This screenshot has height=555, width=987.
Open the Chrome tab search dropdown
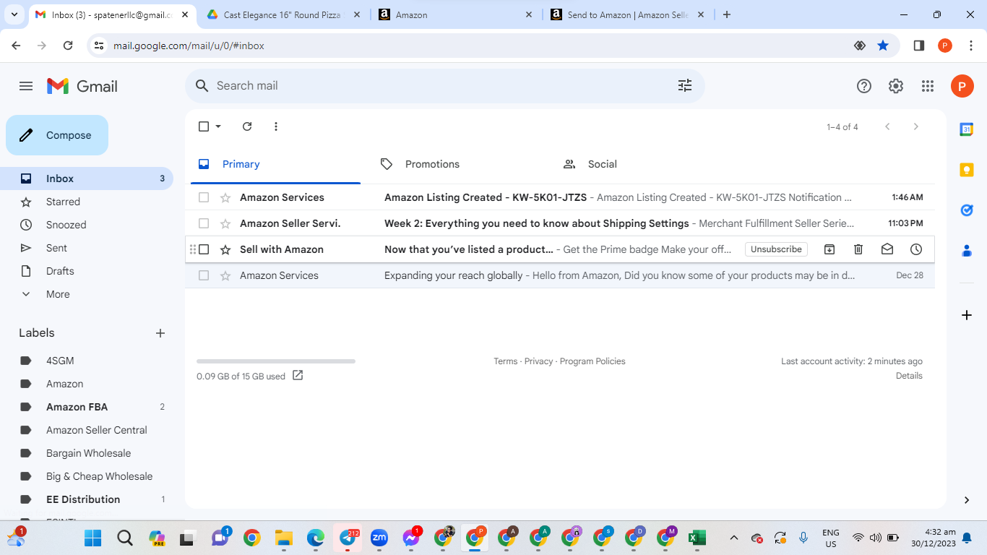click(x=14, y=14)
